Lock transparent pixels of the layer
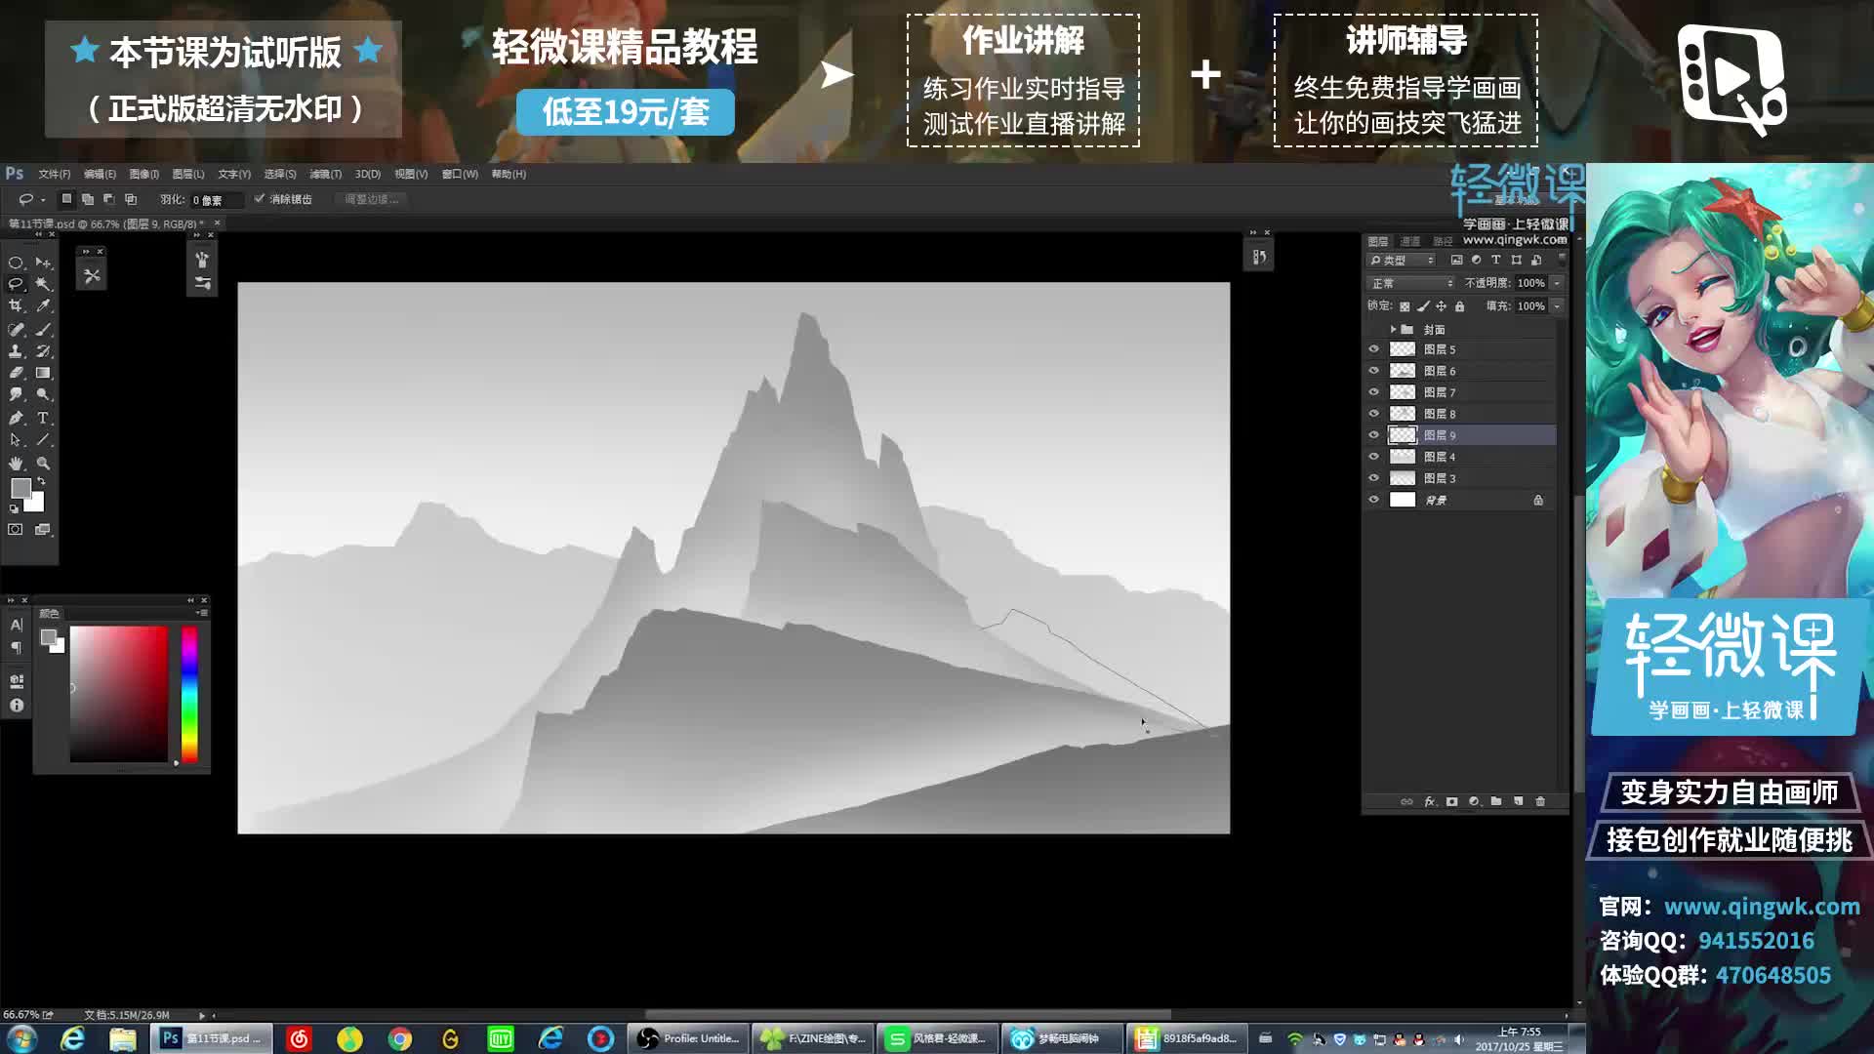 pos(1405,306)
